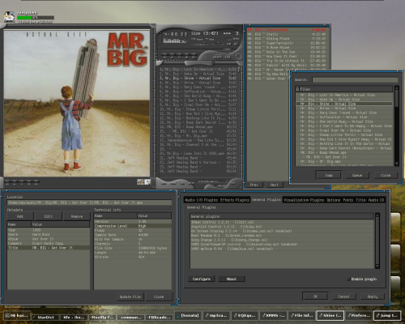405x324 pixels.
Task: Click the jump list scrollbar down arrow
Action: coord(397,164)
